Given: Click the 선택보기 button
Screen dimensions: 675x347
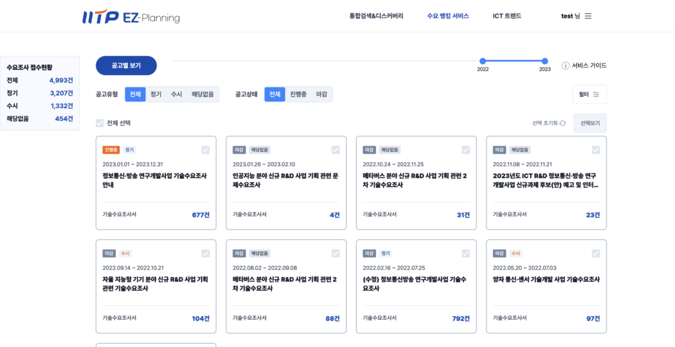Looking at the screenshot, I should (x=590, y=123).
